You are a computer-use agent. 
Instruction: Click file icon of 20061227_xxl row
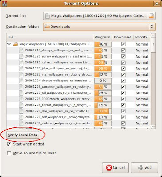[x=21, y=93]
